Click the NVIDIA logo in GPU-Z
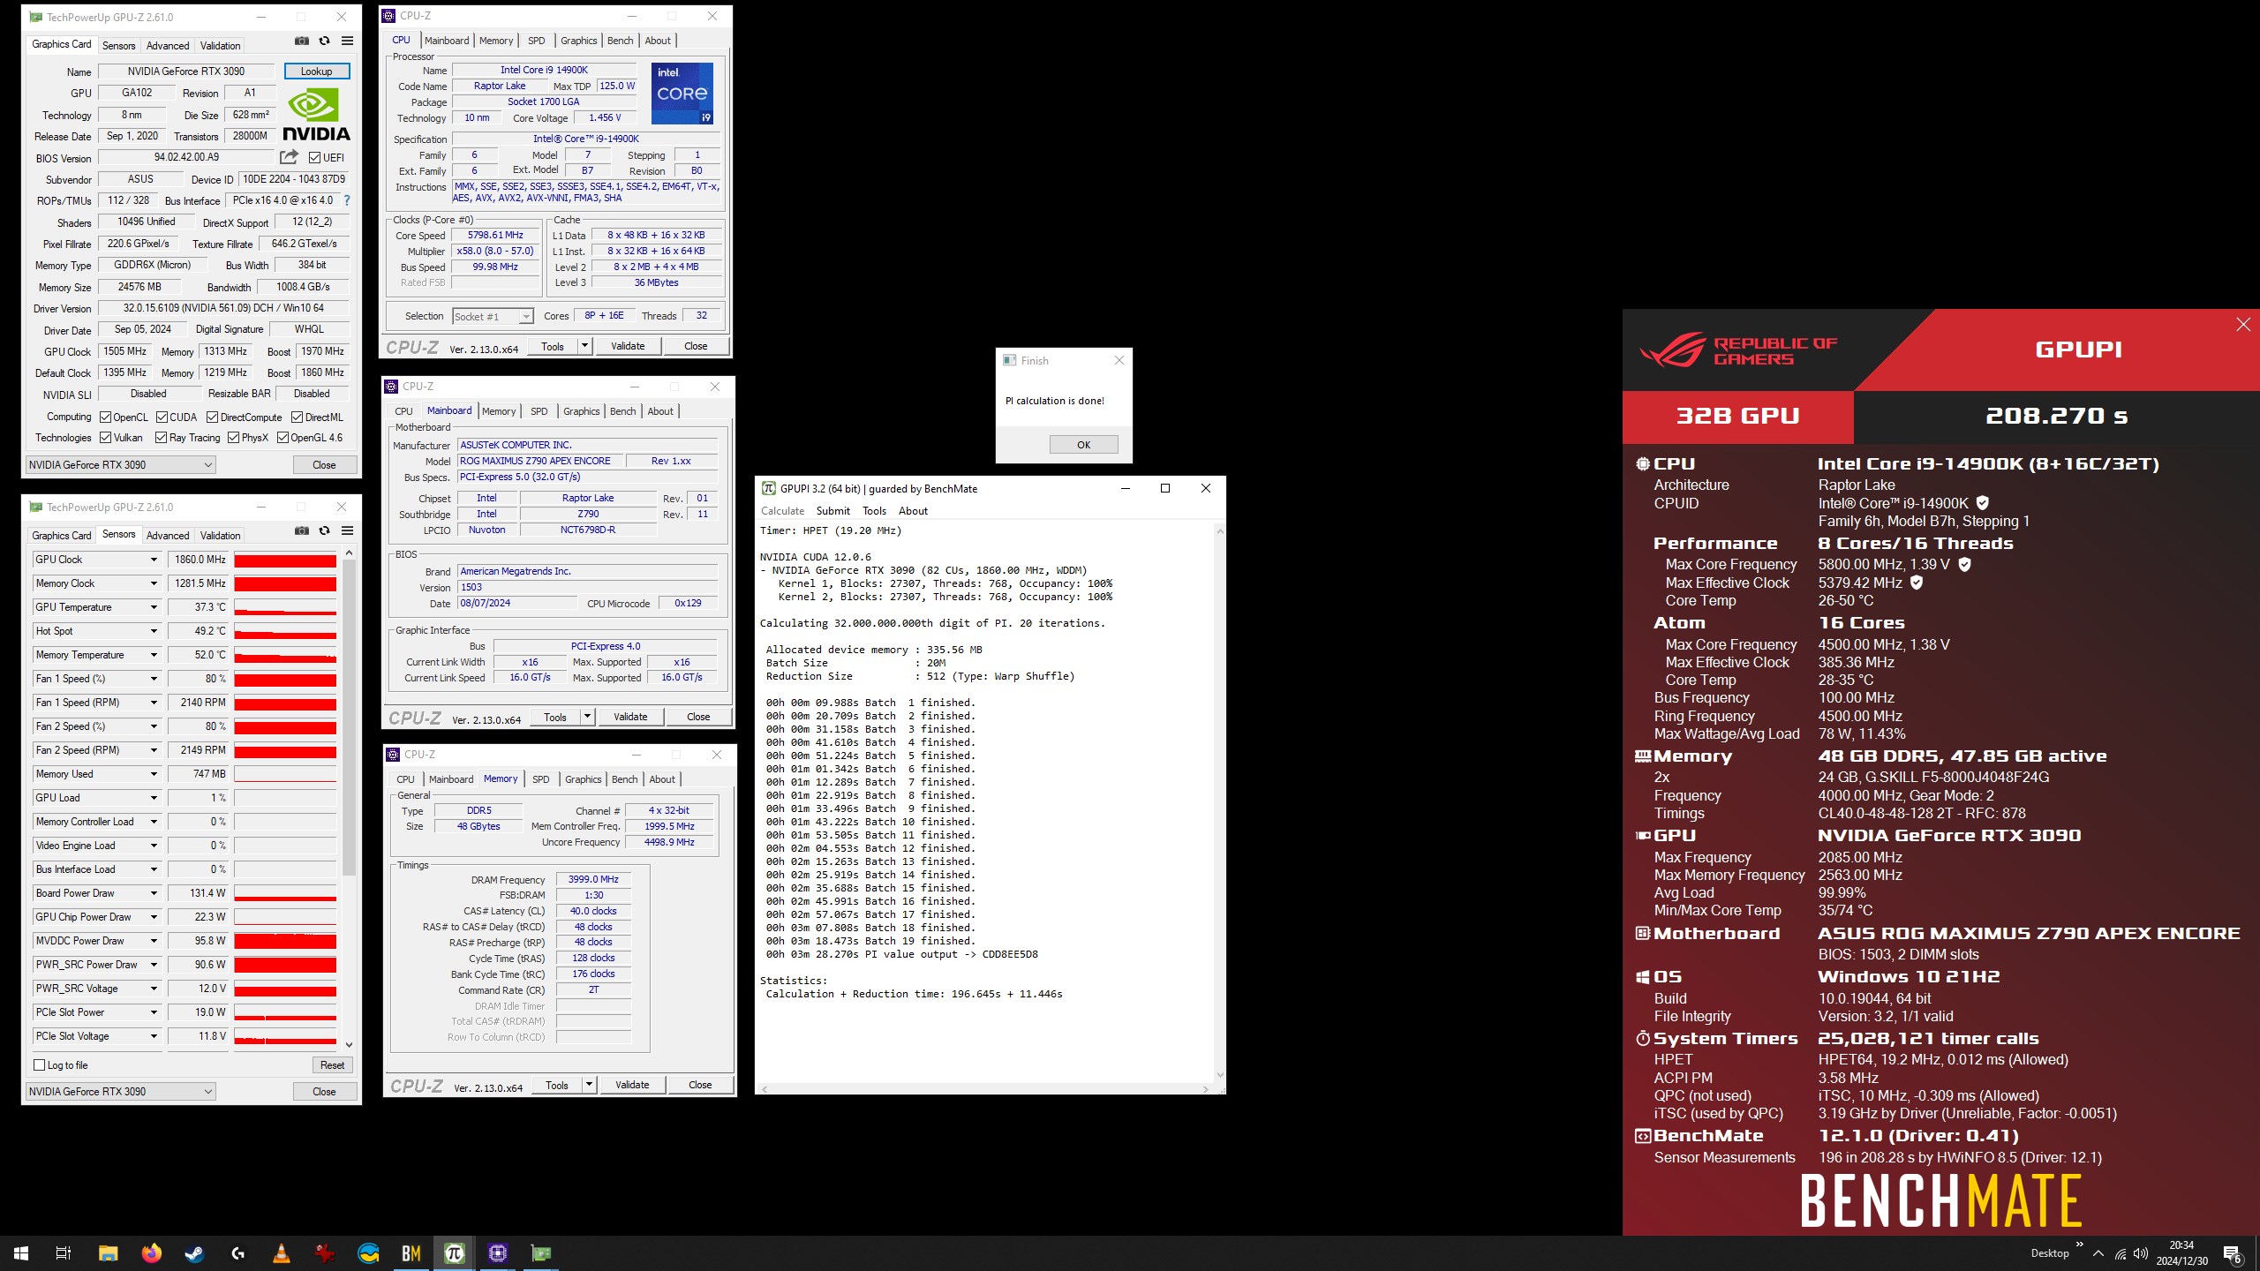The height and width of the screenshot is (1271, 2260). coord(316,116)
